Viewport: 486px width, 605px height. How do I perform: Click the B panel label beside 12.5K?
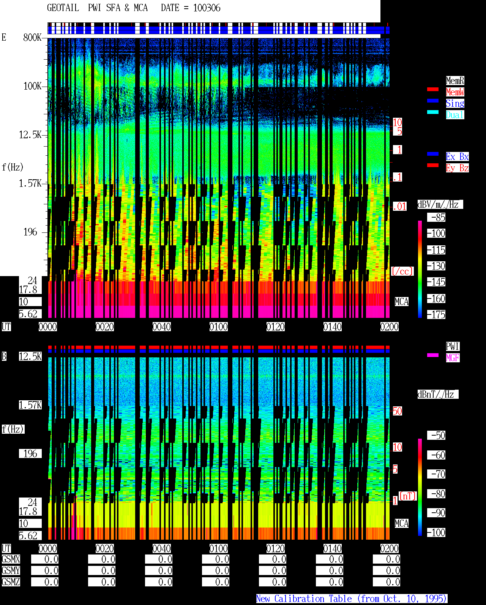[4, 356]
